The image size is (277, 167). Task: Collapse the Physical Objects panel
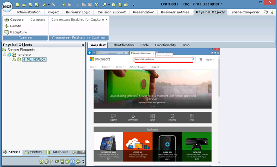tap(83, 45)
